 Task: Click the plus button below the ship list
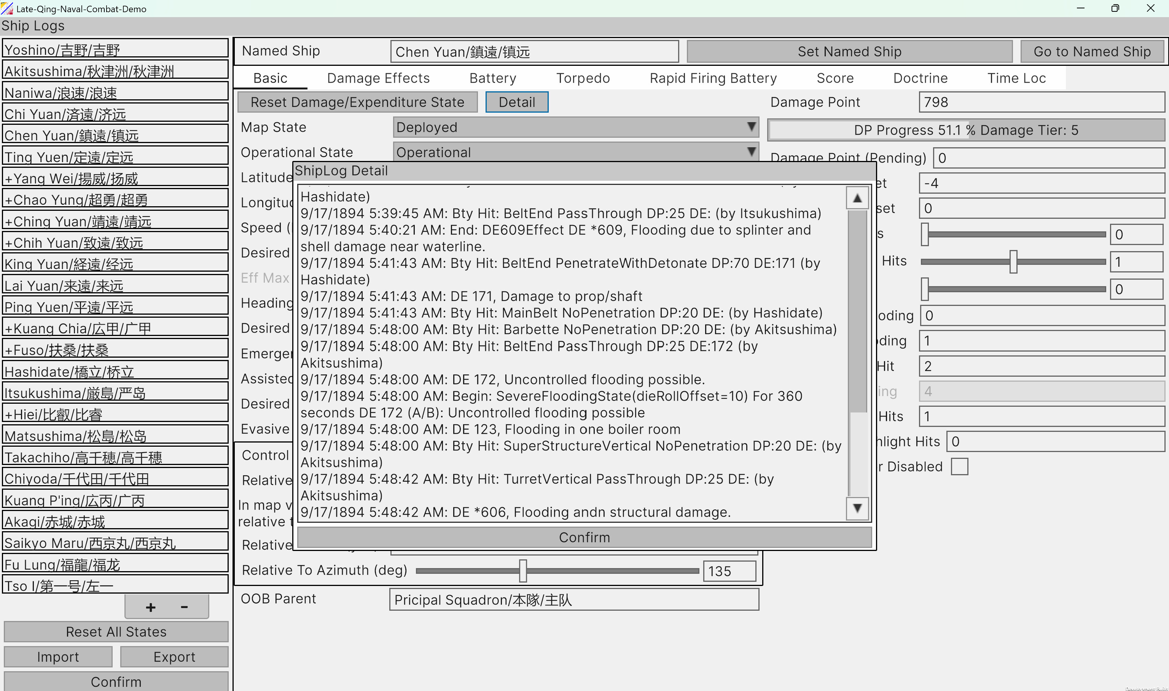150,607
